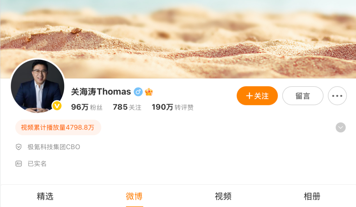Click the 190万 转评赞 stat

173,107
